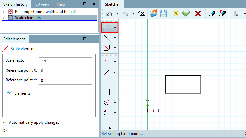Select the Circle tool icon
The width and height of the screenshot is (246, 138).
point(107,102)
